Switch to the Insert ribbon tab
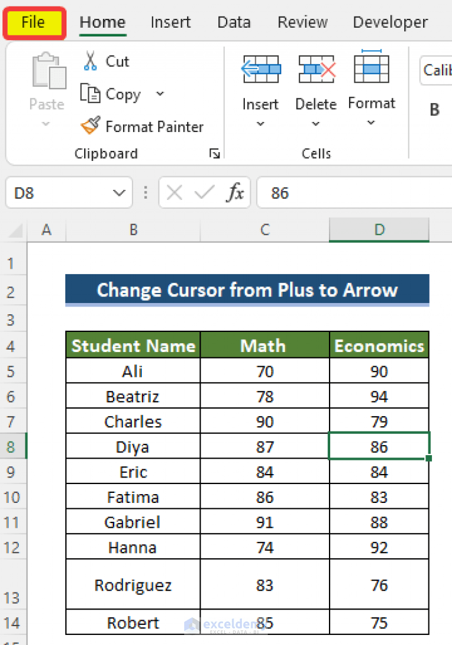 (171, 22)
